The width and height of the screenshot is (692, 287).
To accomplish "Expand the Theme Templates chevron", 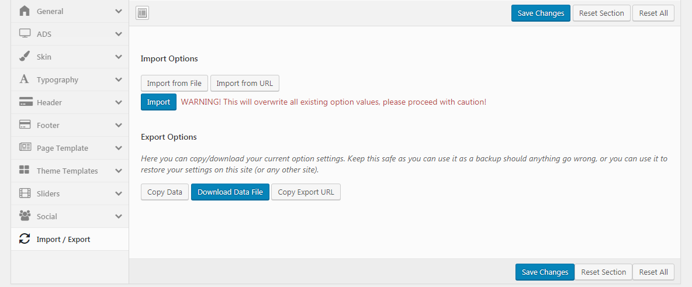I will 119,171.
